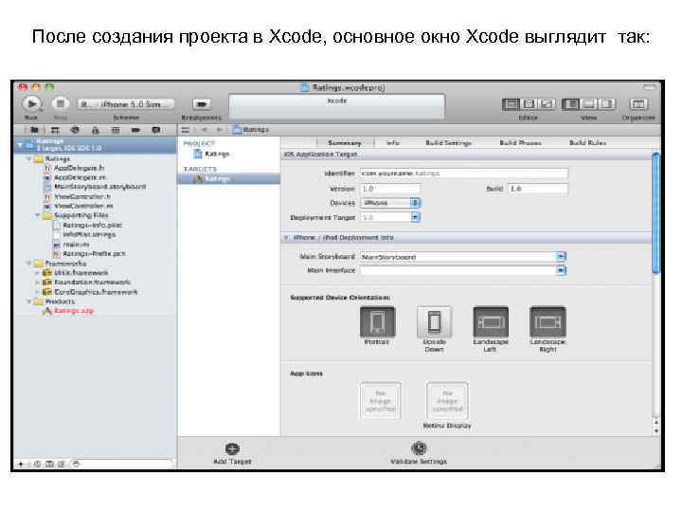This screenshot has width=682, height=512.
Task: Open the iPhone 5.0 Simulator scheme selector
Action: click(127, 104)
